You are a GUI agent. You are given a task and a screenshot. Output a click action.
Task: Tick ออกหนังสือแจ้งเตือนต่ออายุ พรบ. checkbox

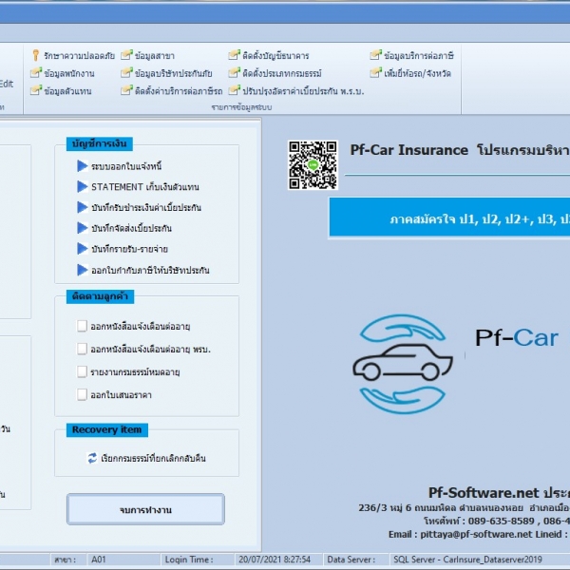[x=82, y=349]
